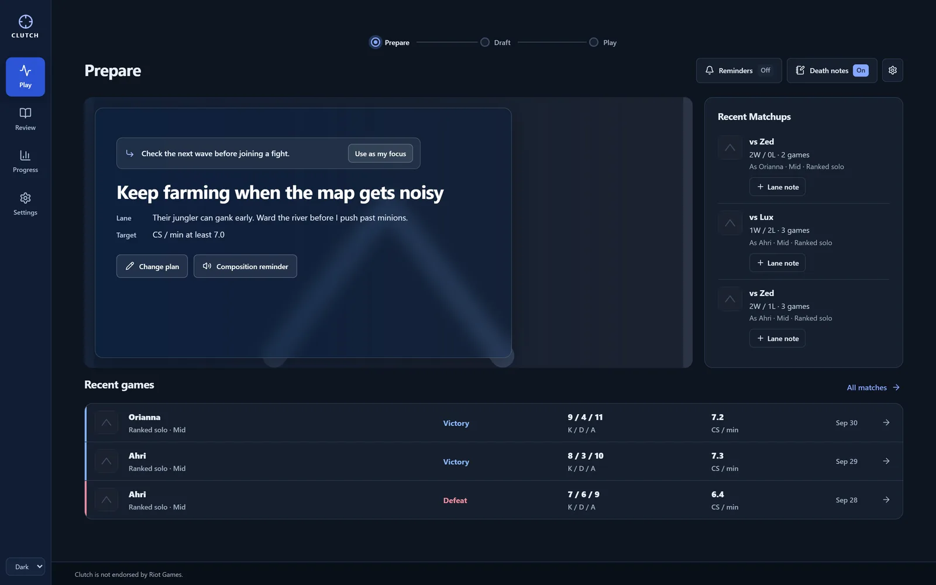The image size is (936, 585).
Task: Select the Draft step radio
Action: click(x=485, y=42)
